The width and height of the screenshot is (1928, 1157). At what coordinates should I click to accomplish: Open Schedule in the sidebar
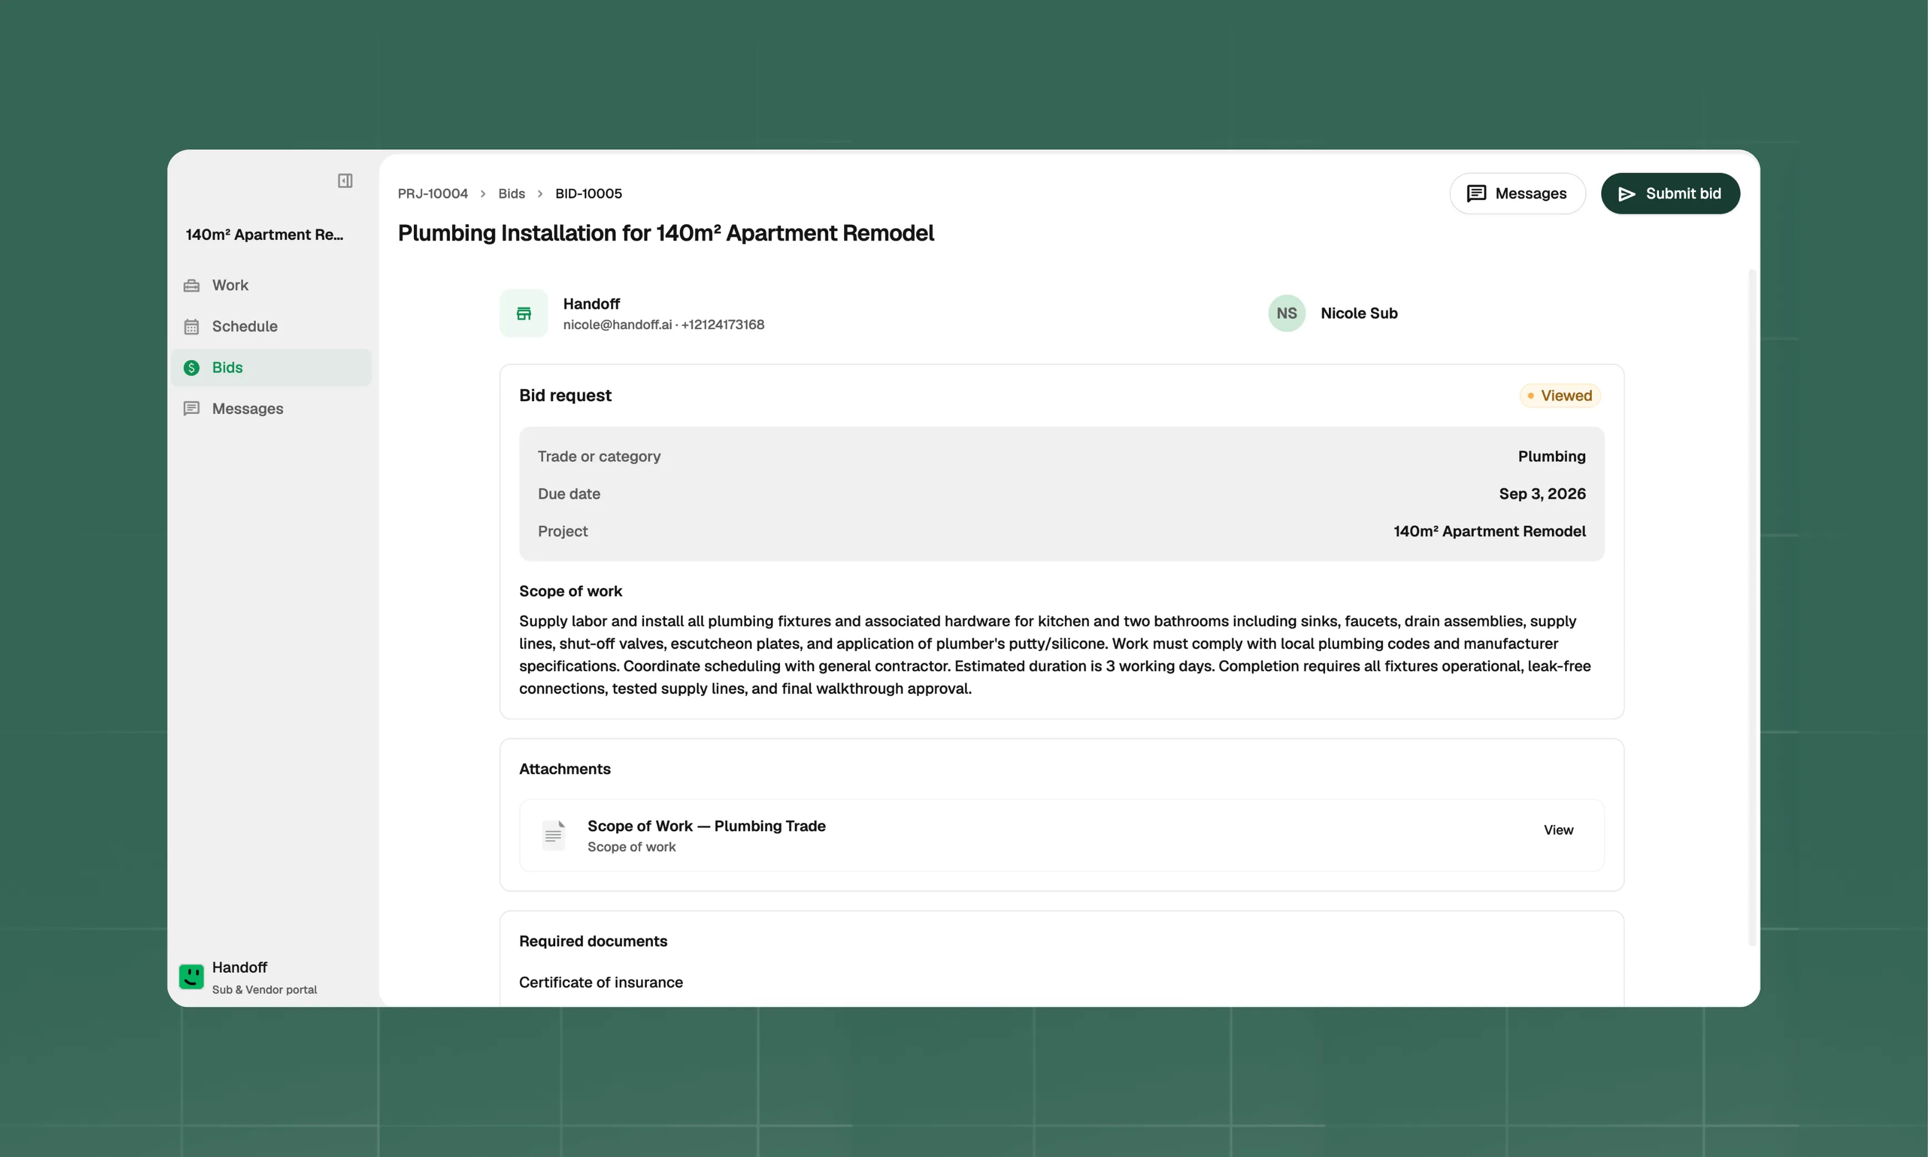pos(271,327)
